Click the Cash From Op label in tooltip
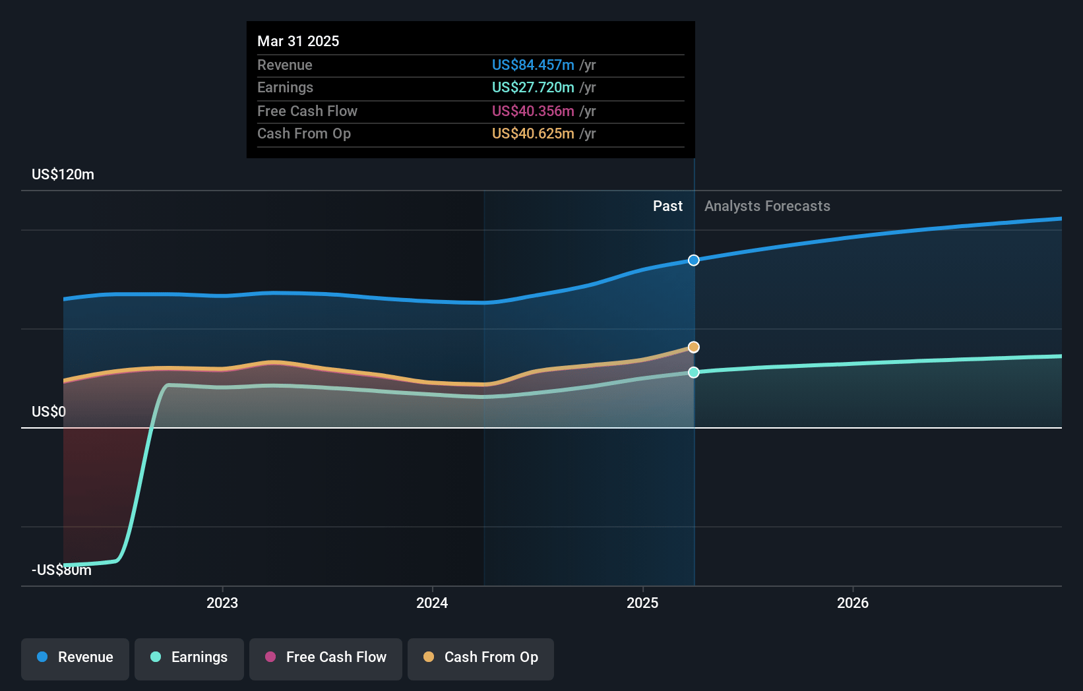Image resolution: width=1083 pixels, height=691 pixels. pyautogui.click(x=304, y=133)
